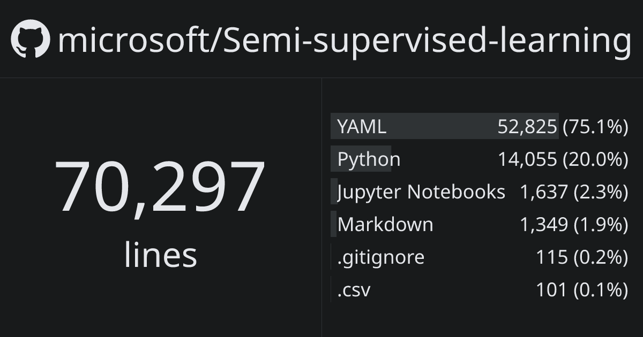Viewport: 643px width, 337px height.
Task: Click the Python 14,055 (20.0%) value
Action: (x=563, y=159)
